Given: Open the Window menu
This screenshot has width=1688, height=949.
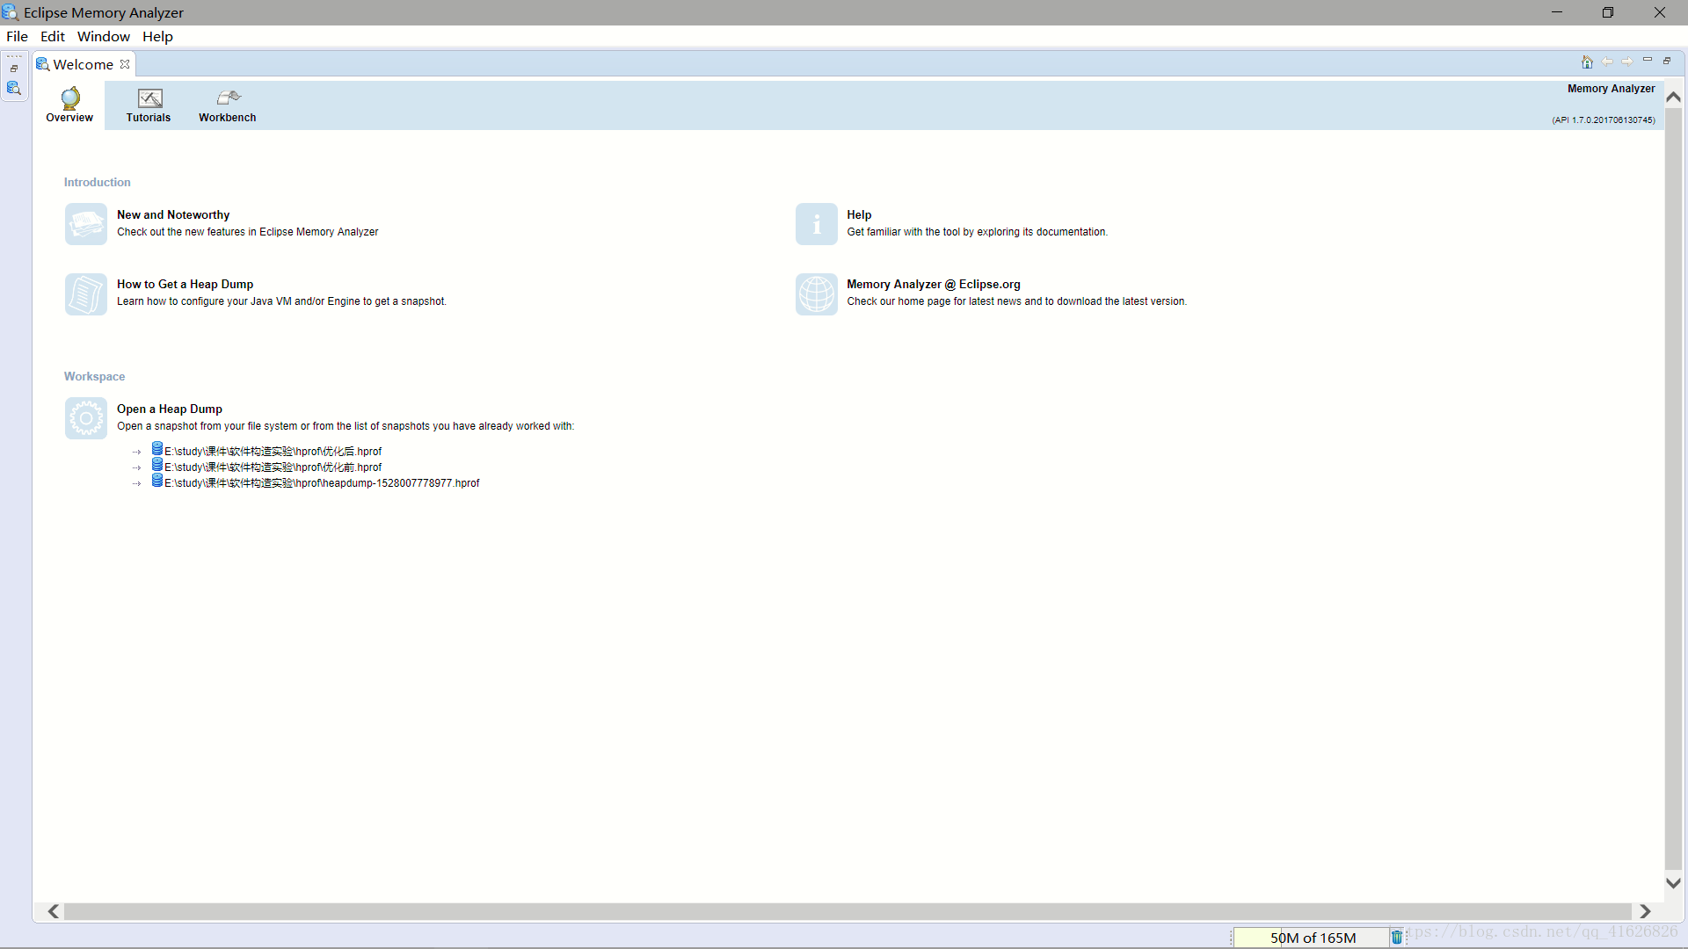Looking at the screenshot, I should pos(104,36).
